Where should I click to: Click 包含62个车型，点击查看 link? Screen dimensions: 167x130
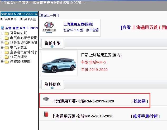(x=81, y=30)
